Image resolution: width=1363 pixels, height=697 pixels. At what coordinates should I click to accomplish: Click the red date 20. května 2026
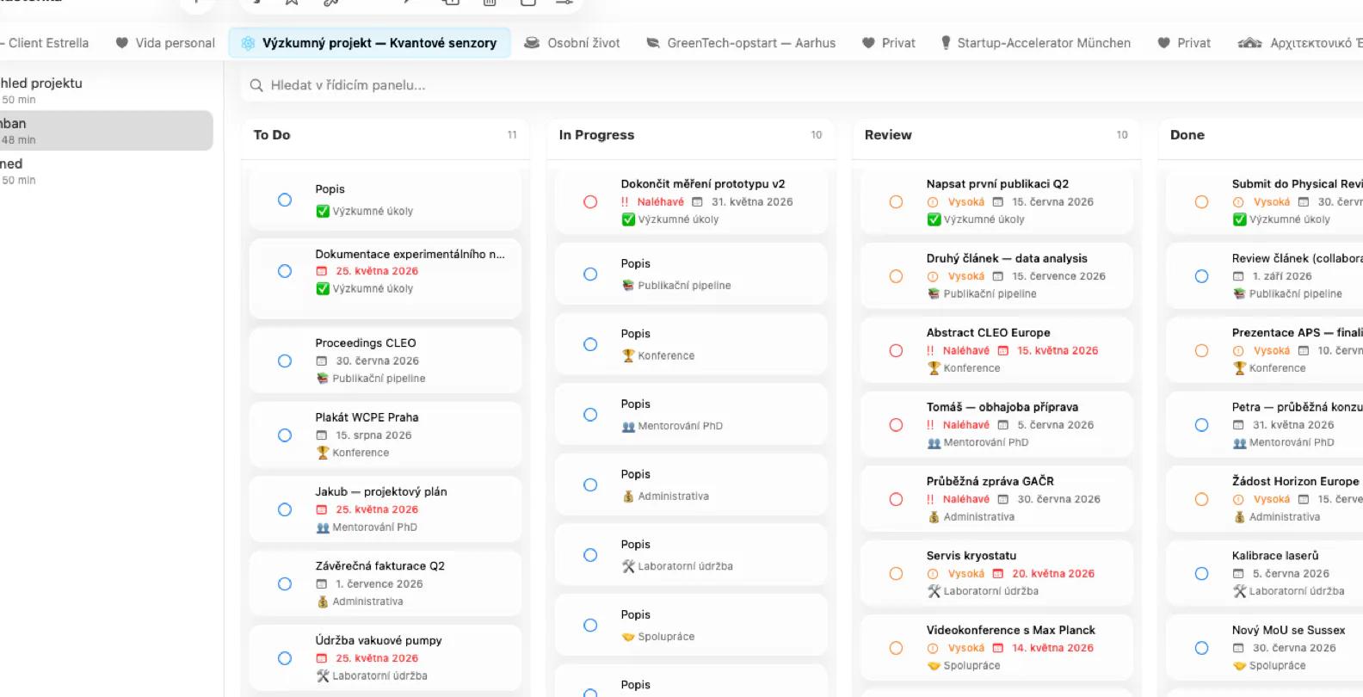click(x=1053, y=574)
